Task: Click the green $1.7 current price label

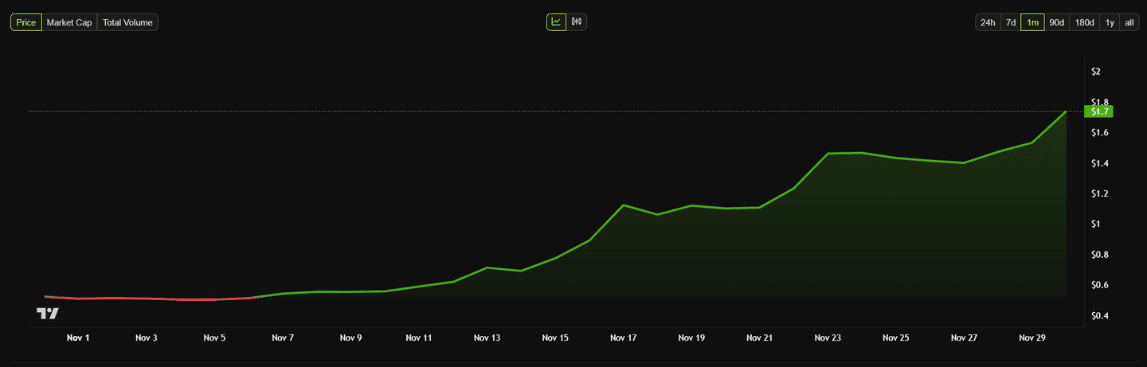Action: click(1097, 111)
